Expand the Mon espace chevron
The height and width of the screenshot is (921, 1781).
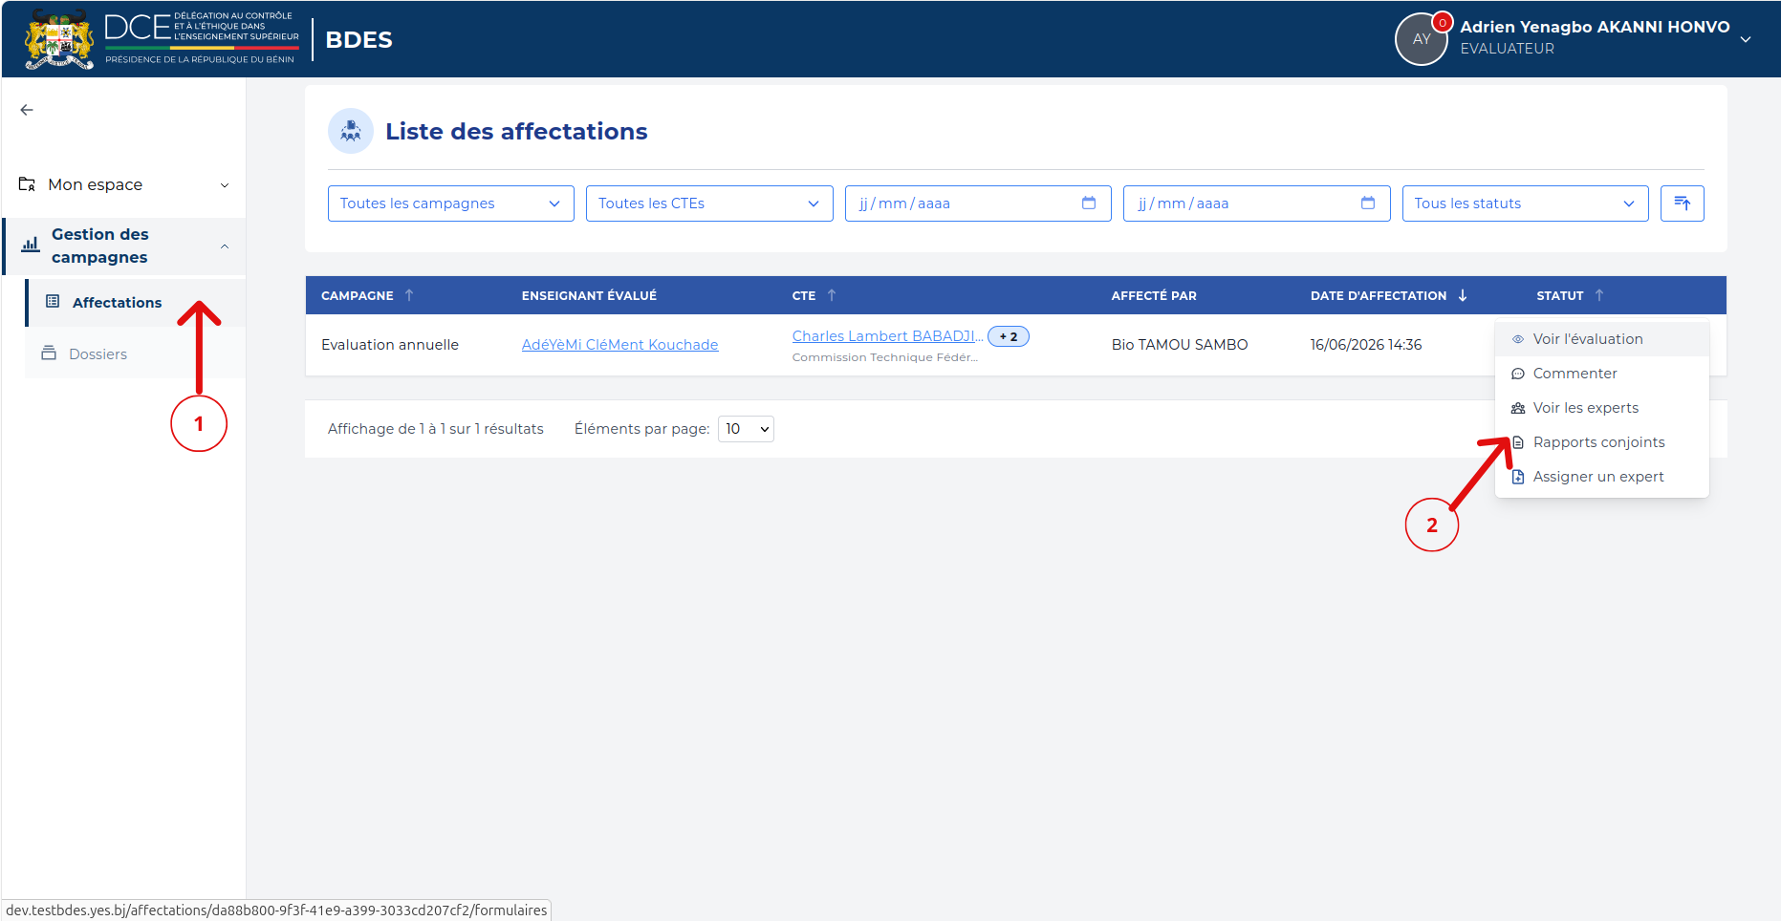point(225,185)
